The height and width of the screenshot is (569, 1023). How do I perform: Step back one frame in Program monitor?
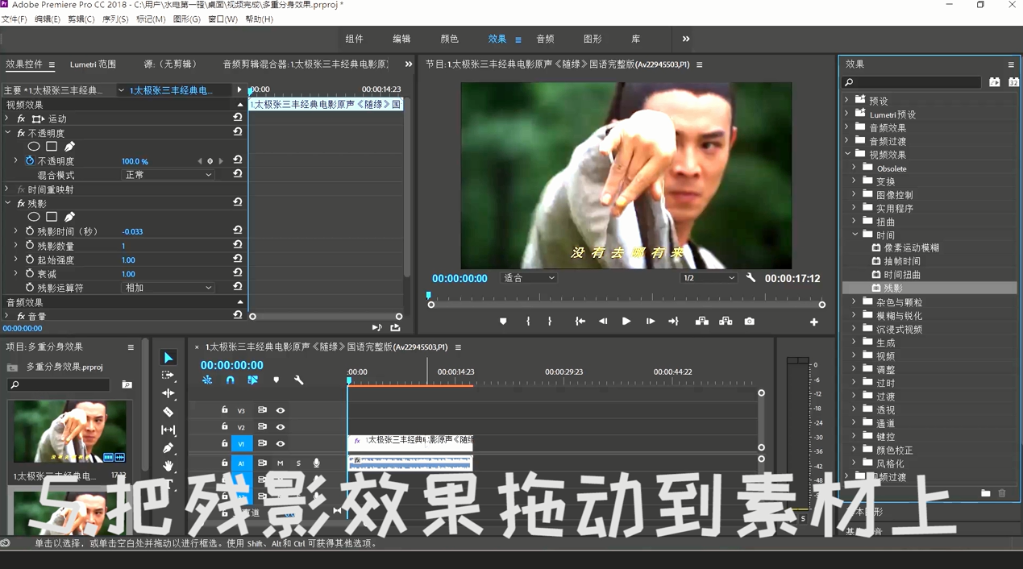click(x=603, y=322)
